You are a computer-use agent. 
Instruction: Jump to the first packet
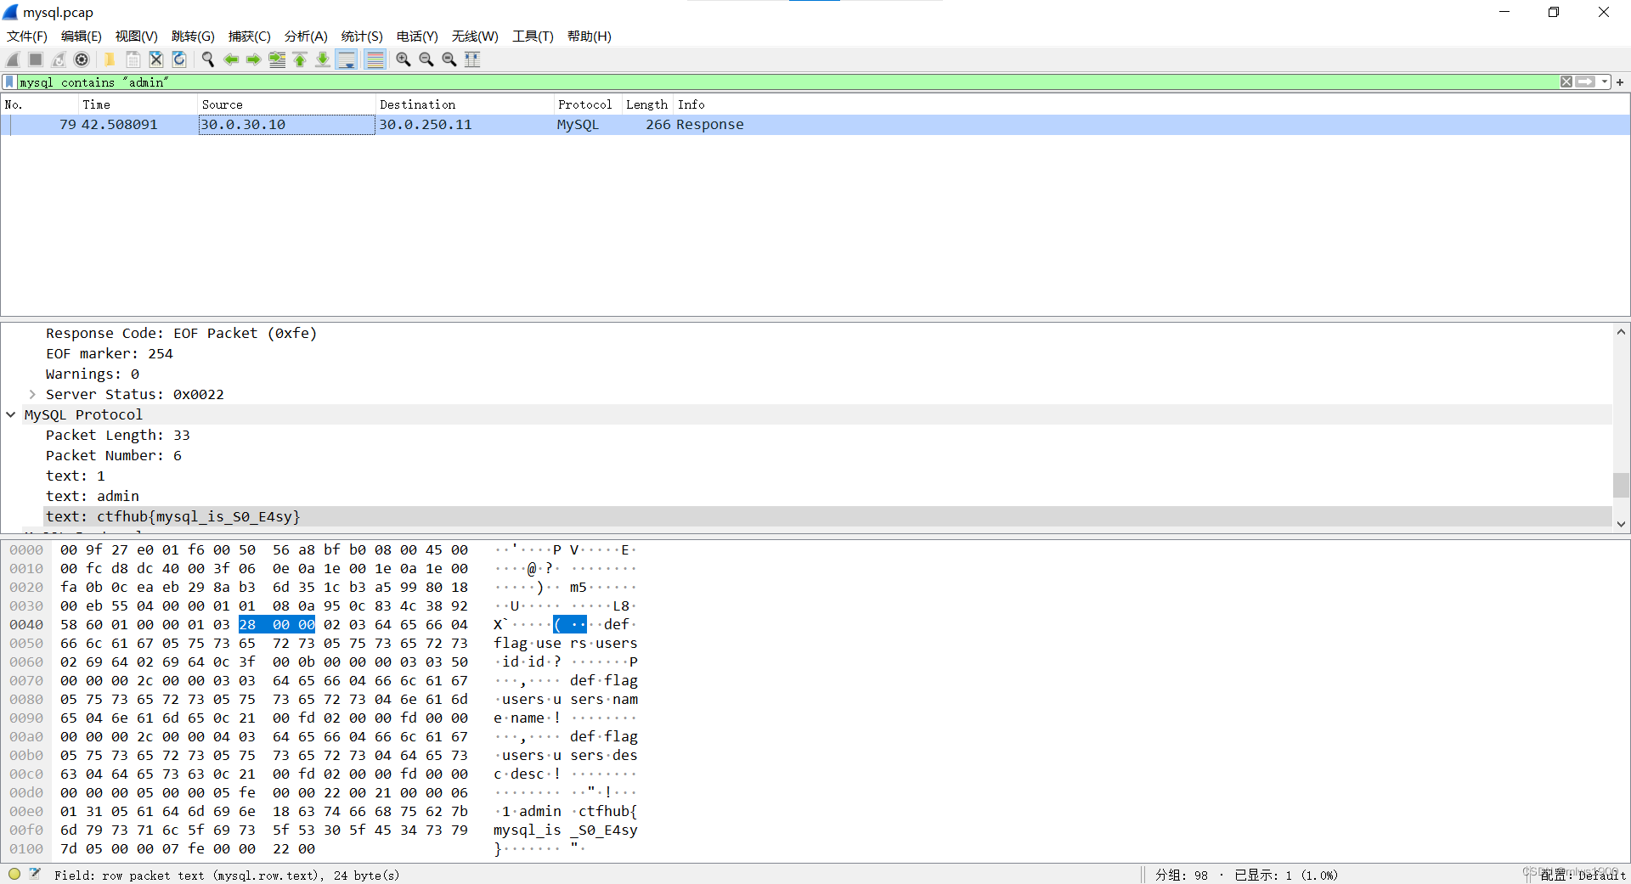[x=299, y=59]
